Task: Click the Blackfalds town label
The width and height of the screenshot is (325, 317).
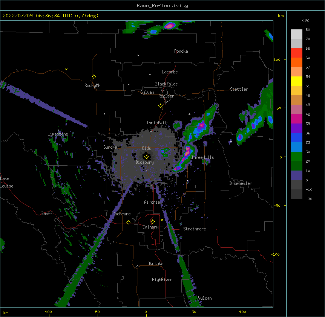Action: pyautogui.click(x=166, y=84)
